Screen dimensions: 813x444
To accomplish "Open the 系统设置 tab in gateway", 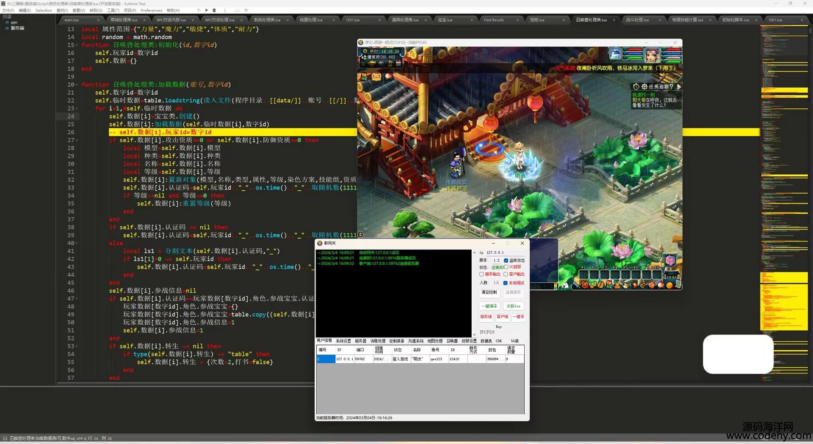I will click(x=343, y=341).
